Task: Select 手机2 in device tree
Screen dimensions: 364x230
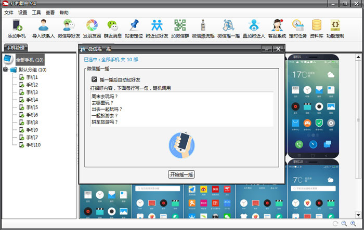Action: click(32, 85)
